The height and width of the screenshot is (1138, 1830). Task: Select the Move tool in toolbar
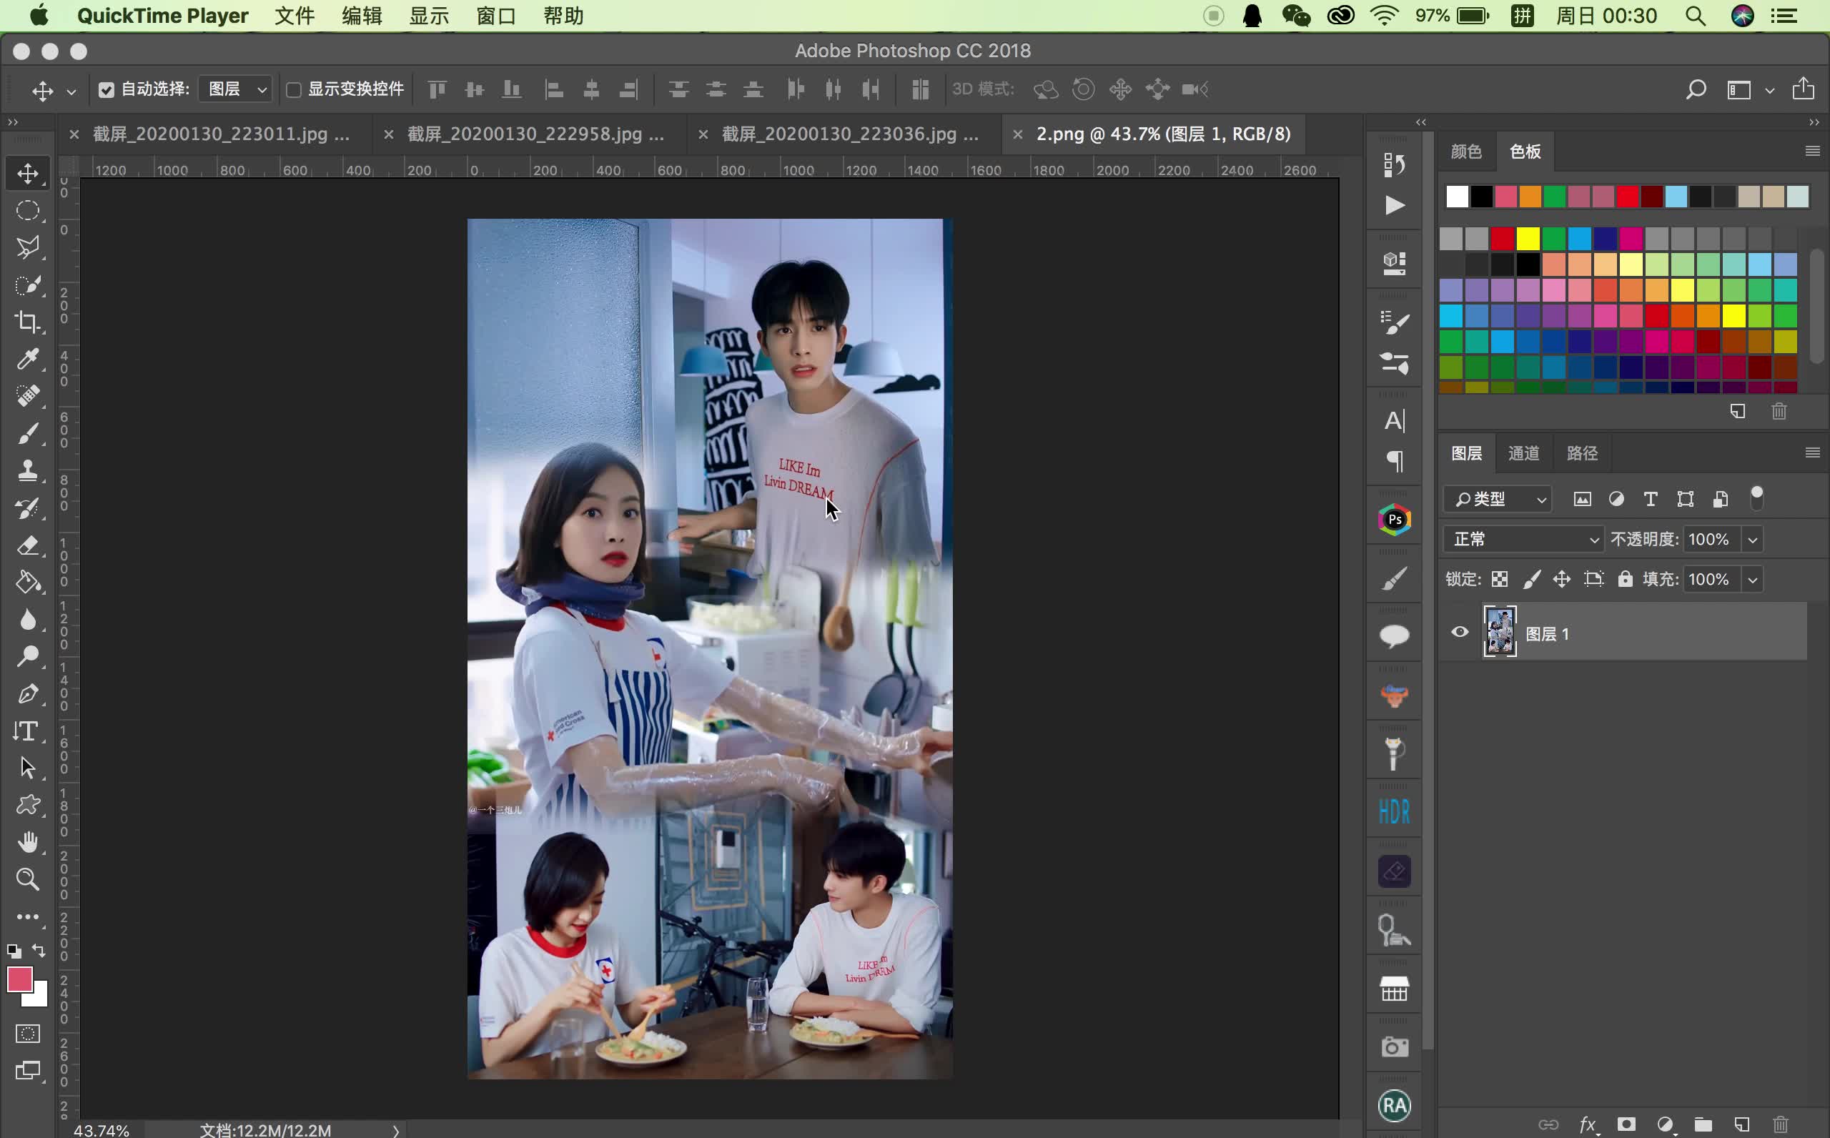(x=28, y=173)
